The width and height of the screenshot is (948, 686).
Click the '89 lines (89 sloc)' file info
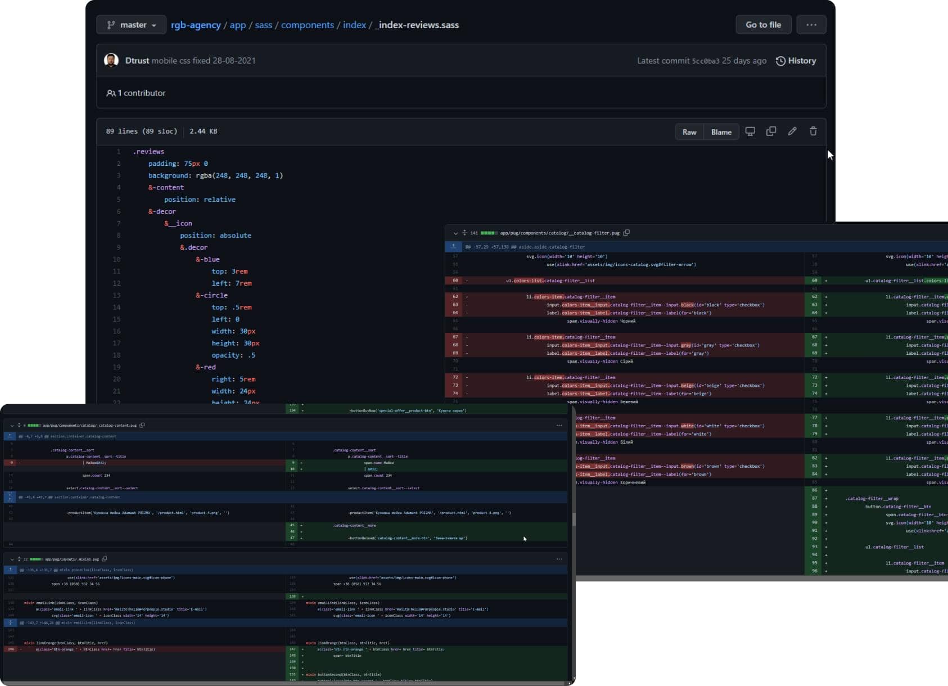[x=142, y=132]
